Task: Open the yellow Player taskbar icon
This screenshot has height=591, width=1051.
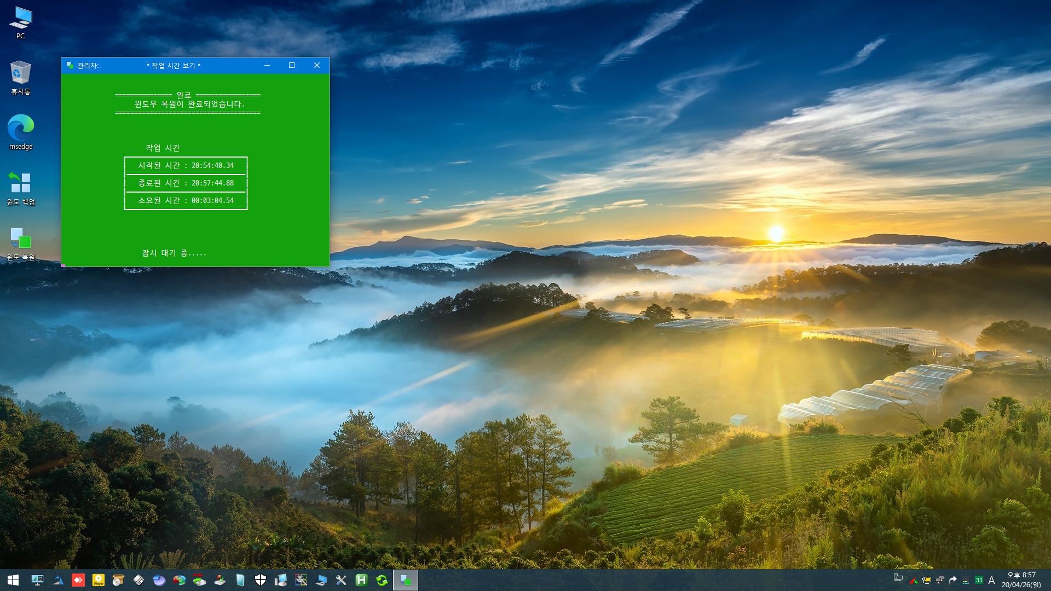Action: point(99,580)
